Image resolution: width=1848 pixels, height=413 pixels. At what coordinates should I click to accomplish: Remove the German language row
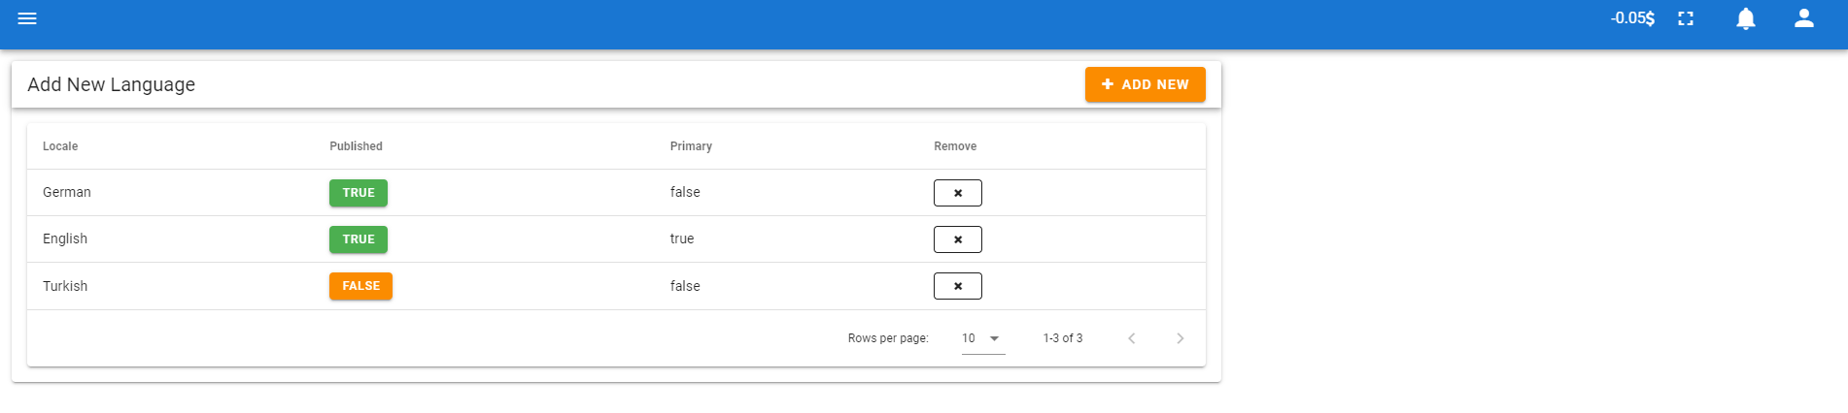pos(957,193)
